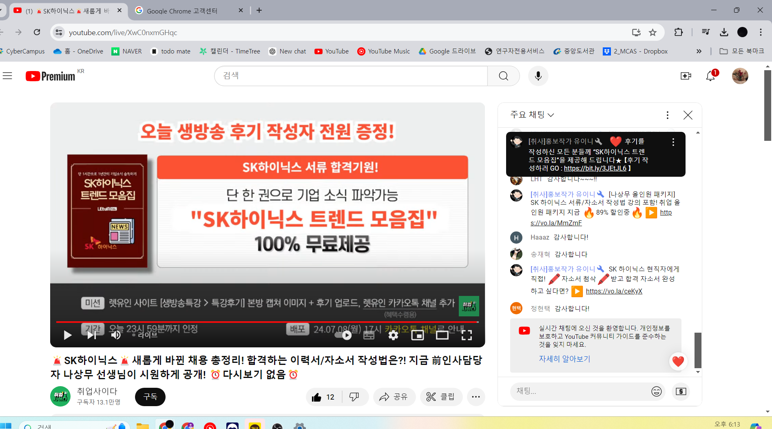Viewport: 772px width, 429px height.
Task: Open NAVER bookmark
Action: tap(127, 51)
